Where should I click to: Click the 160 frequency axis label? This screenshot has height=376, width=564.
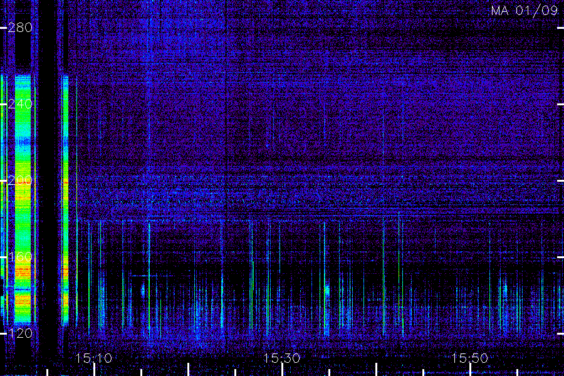tap(20, 257)
